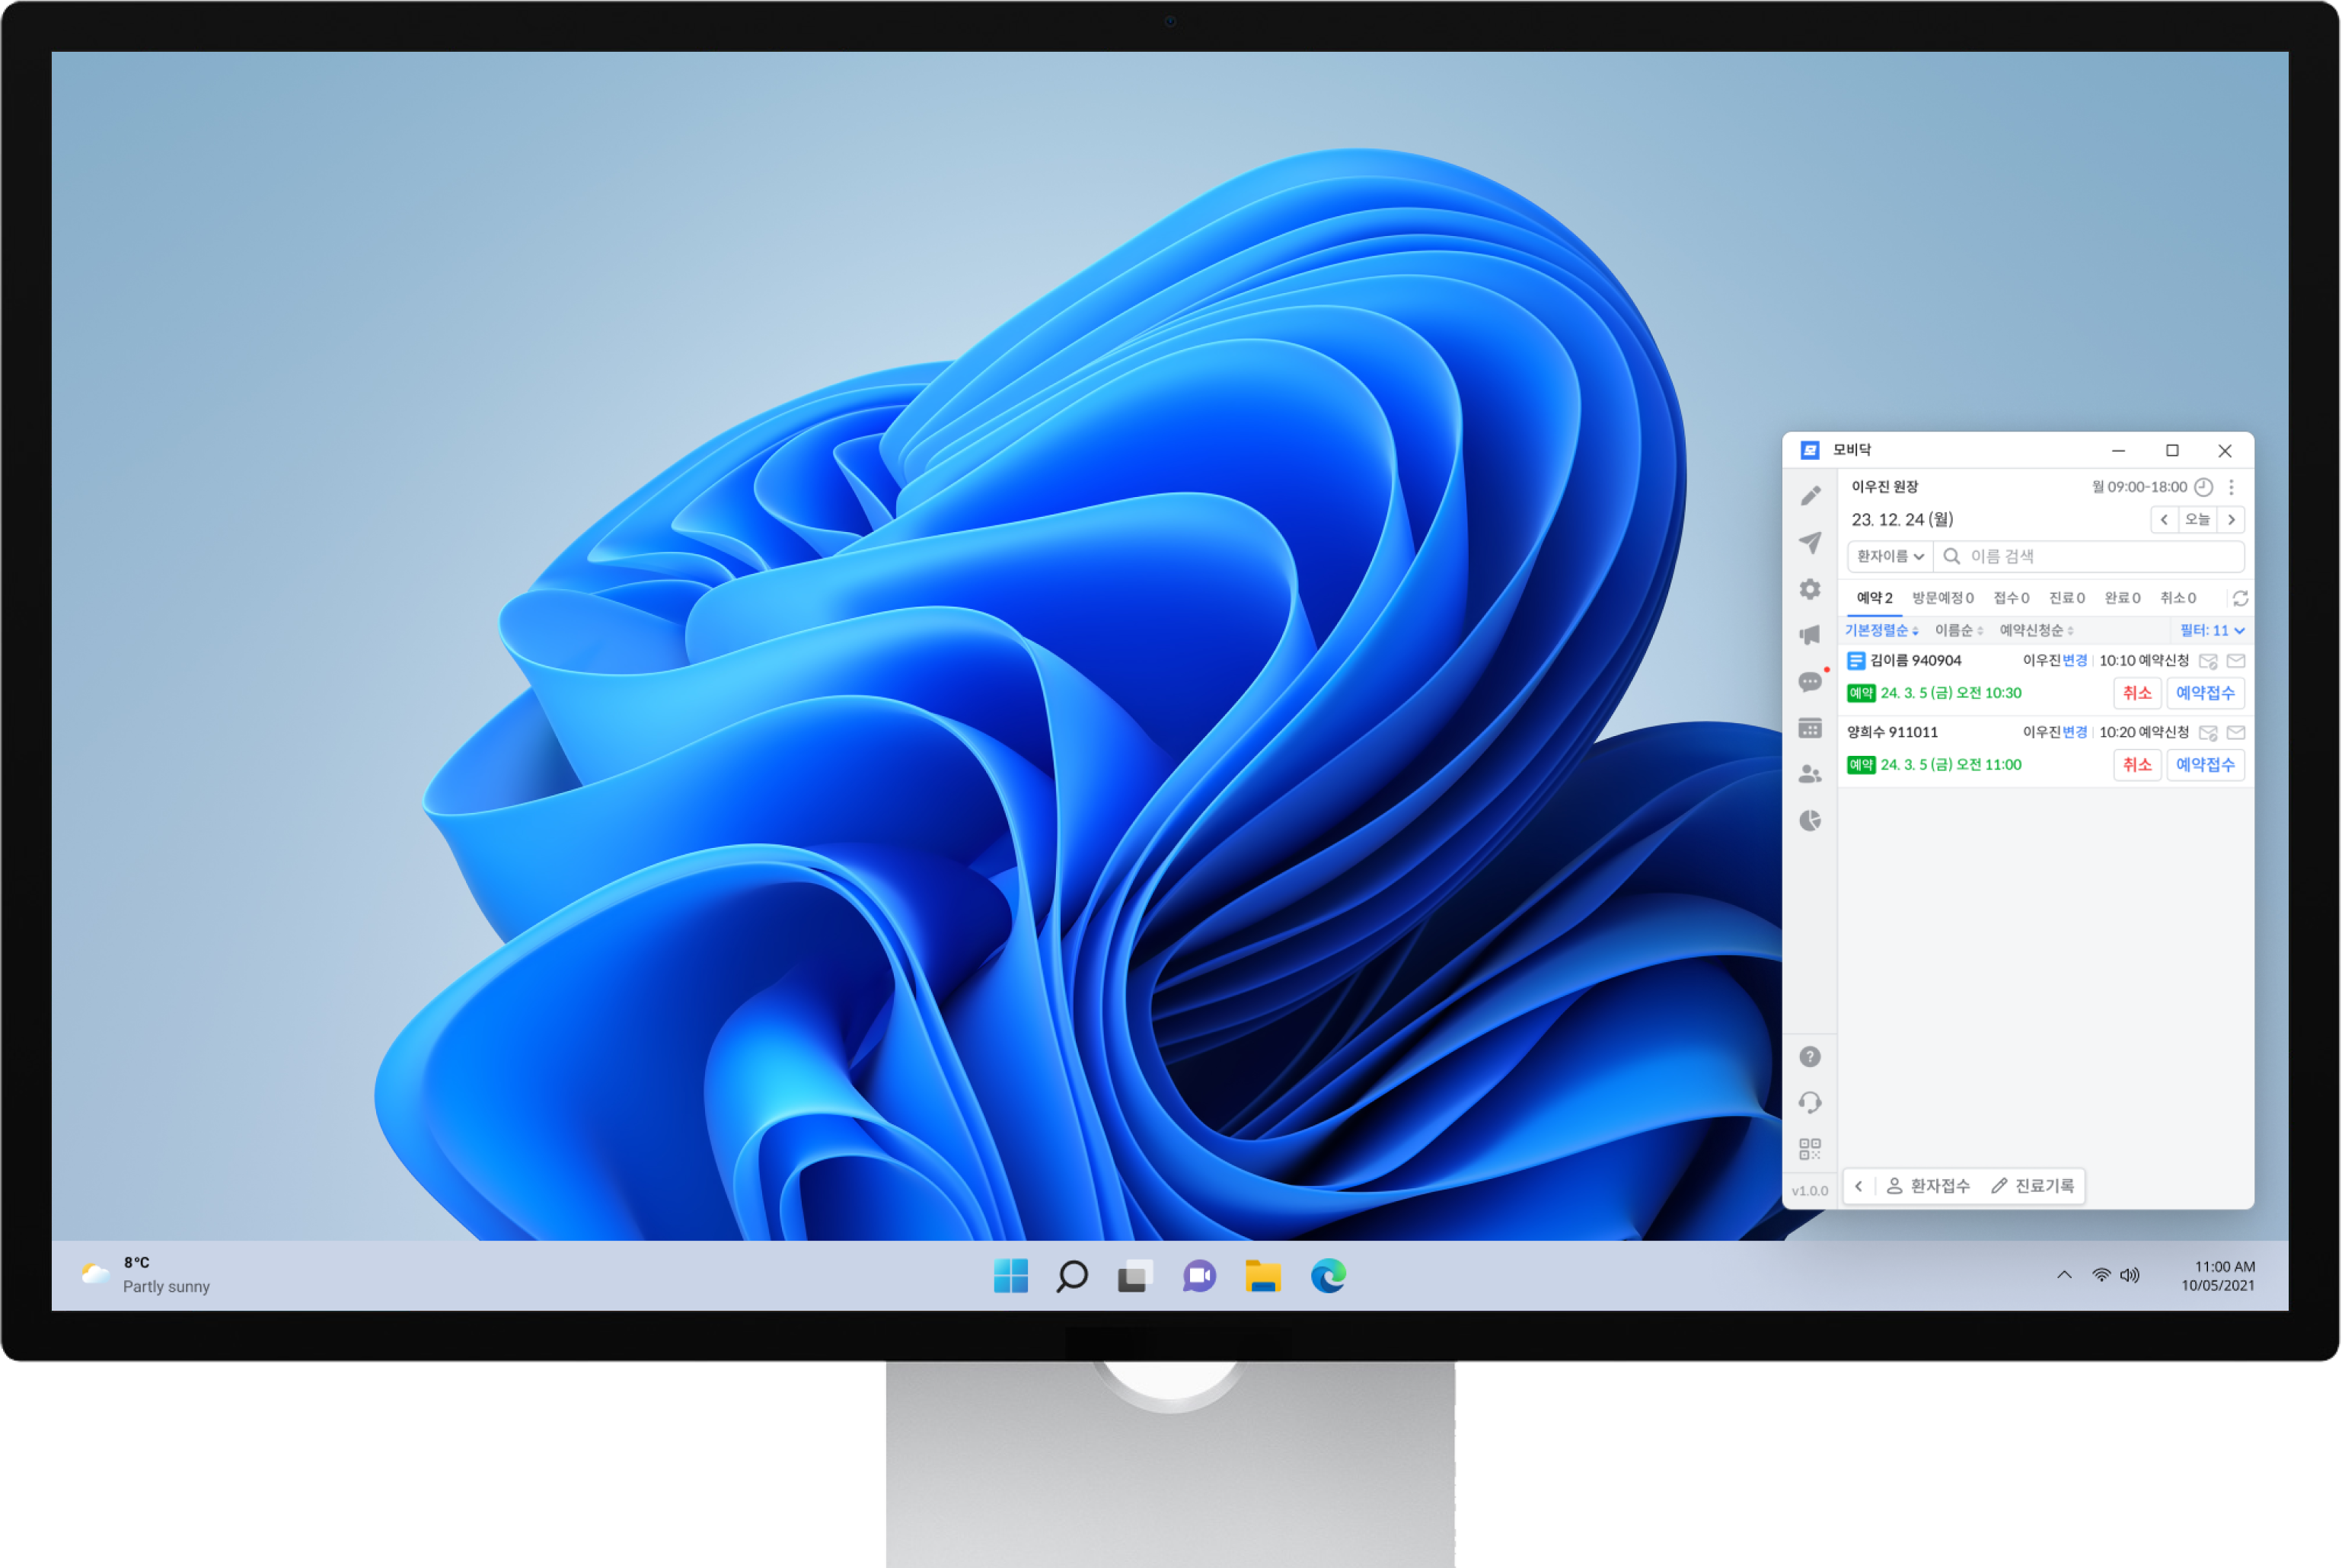
Task: Switch to the 방문예정 0 tab
Action: tap(1942, 598)
